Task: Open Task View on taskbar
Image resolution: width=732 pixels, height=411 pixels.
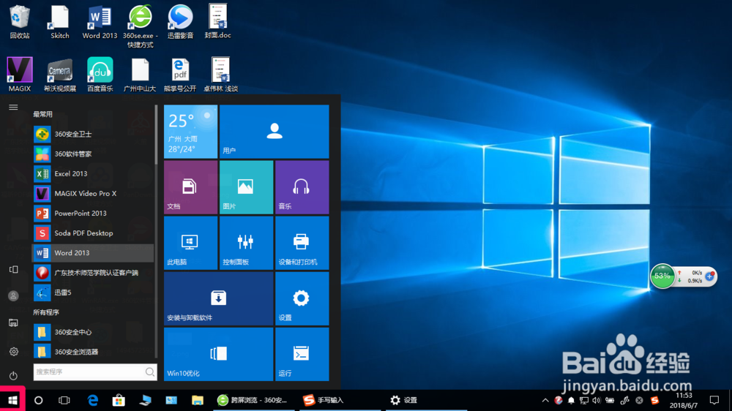Action: [x=64, y=400]
